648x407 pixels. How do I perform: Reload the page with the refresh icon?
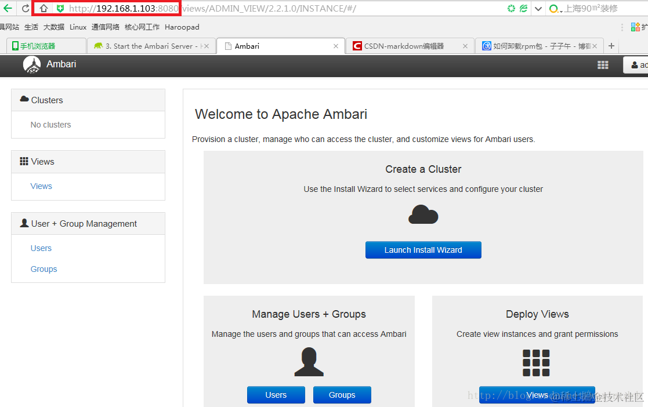(26, 8)
